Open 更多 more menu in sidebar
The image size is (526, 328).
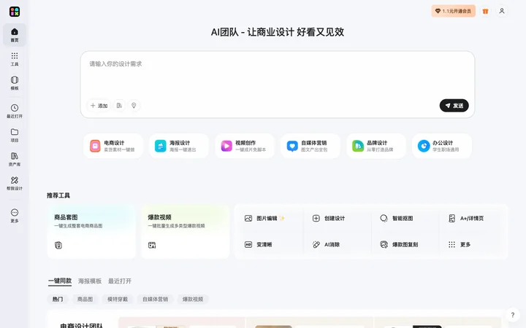[x=15, y=216]
